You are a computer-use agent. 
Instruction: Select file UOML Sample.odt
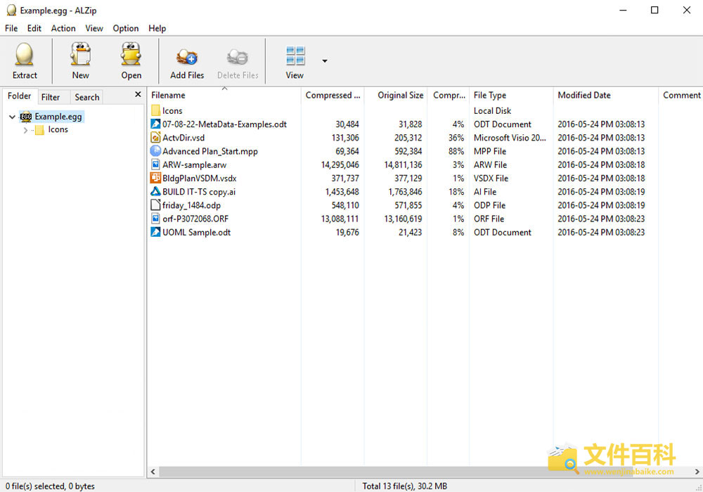tap(196, 232)
